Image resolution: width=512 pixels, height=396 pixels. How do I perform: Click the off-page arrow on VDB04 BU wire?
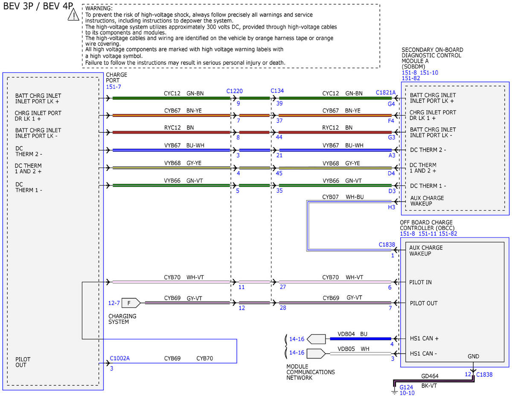(x=316, y=339)
